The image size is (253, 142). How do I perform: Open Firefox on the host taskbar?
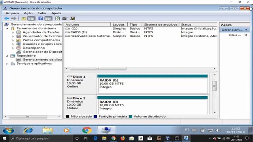coord(123,138)
